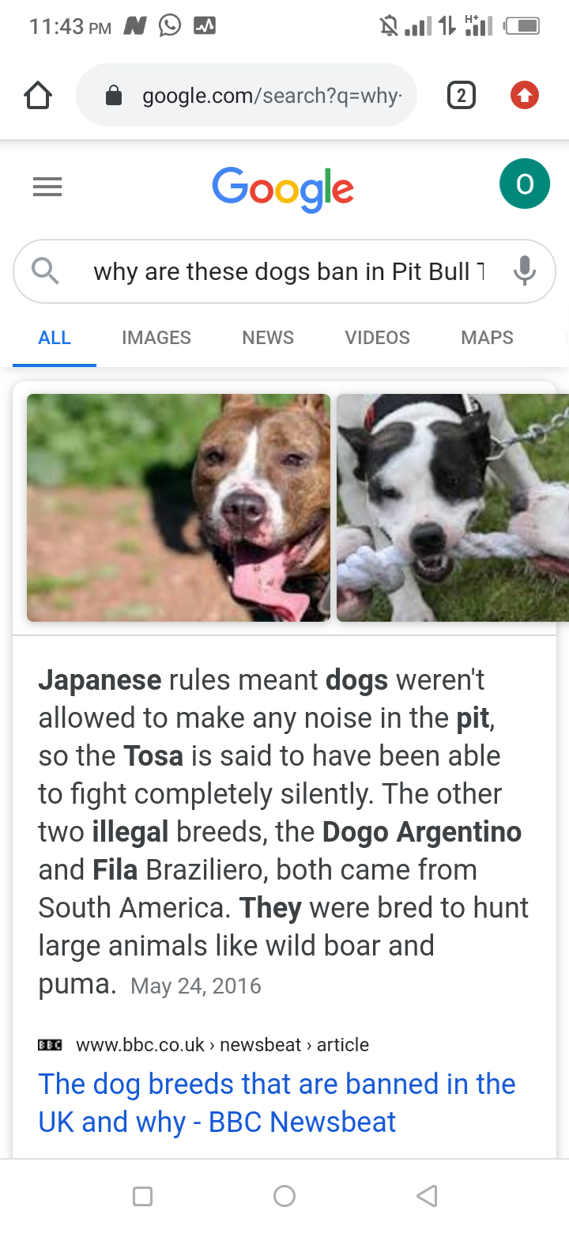Open the VIDEOS results tab
Image resolution: width=569 pixels, height=1234 pixels.
377,338
